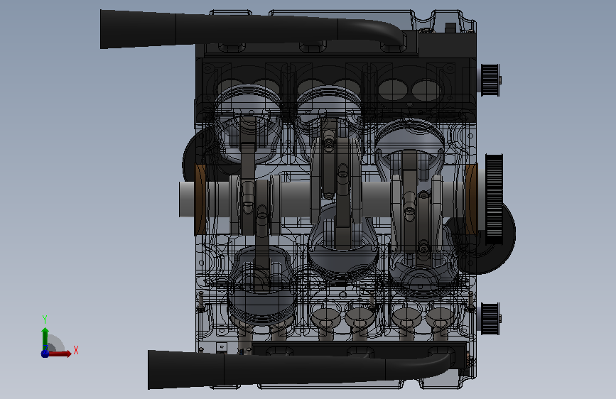Select the small toothed pulley at upper right
Viewport: 616px width, 399px height.
pyautogui.click(x=490, y=80)
